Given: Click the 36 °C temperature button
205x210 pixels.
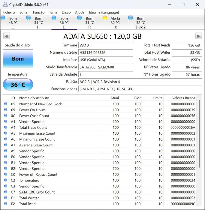Looking at the screenshot, I should (18, 85).
